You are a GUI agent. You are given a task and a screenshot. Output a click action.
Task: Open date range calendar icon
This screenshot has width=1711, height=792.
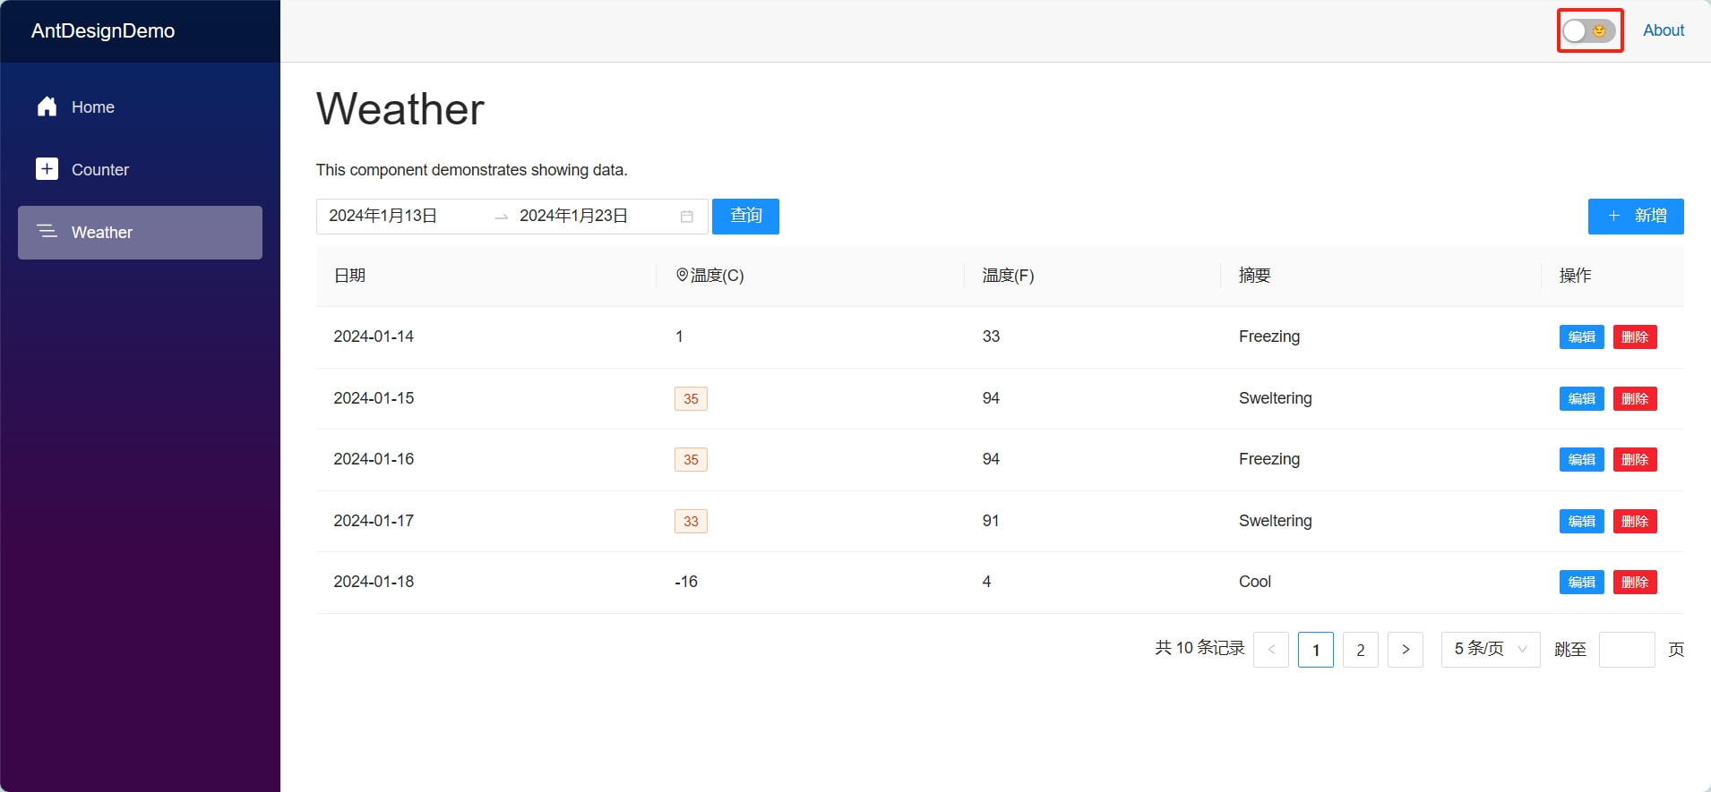click(687, 217)
